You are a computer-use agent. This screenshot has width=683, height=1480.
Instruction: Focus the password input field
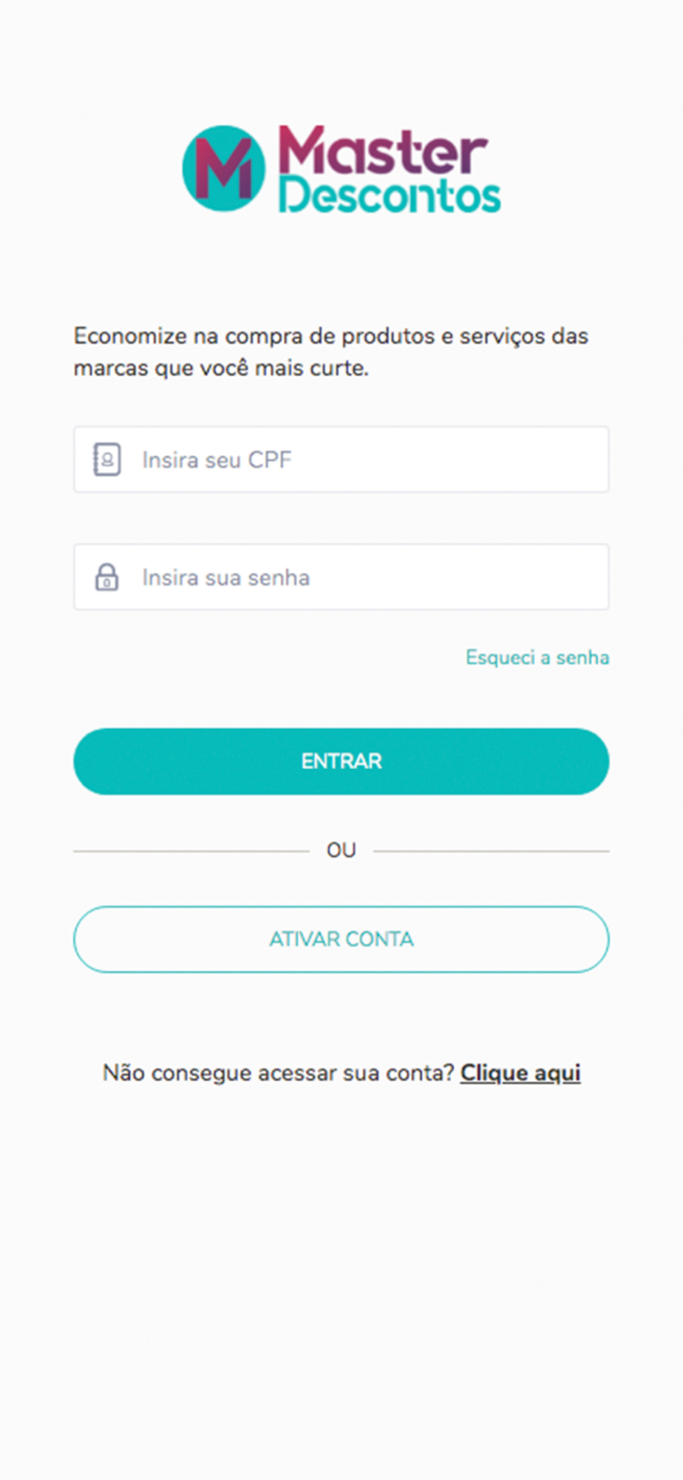click(x=341, y=577)
